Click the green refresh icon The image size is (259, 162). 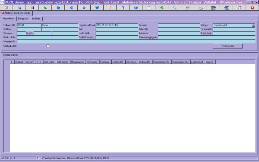point(162,7)
